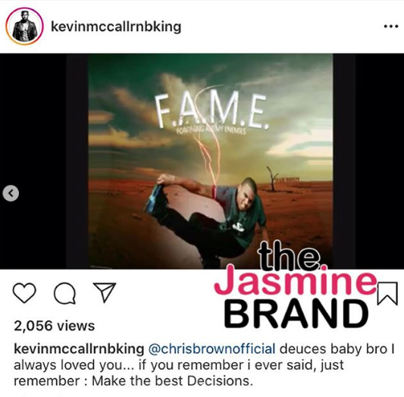
Task: Save the post with the bookmark icon
Action: point(387,293)
